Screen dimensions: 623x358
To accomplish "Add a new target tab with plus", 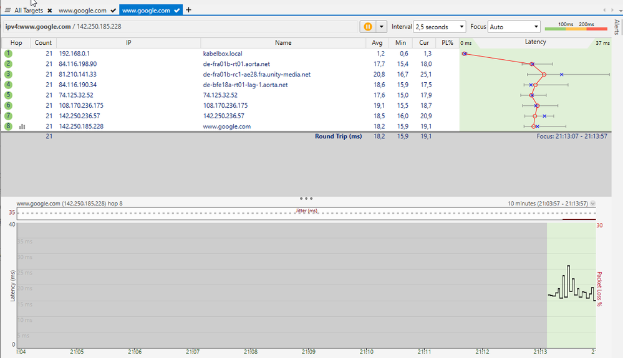I will (x=188, y=10).
